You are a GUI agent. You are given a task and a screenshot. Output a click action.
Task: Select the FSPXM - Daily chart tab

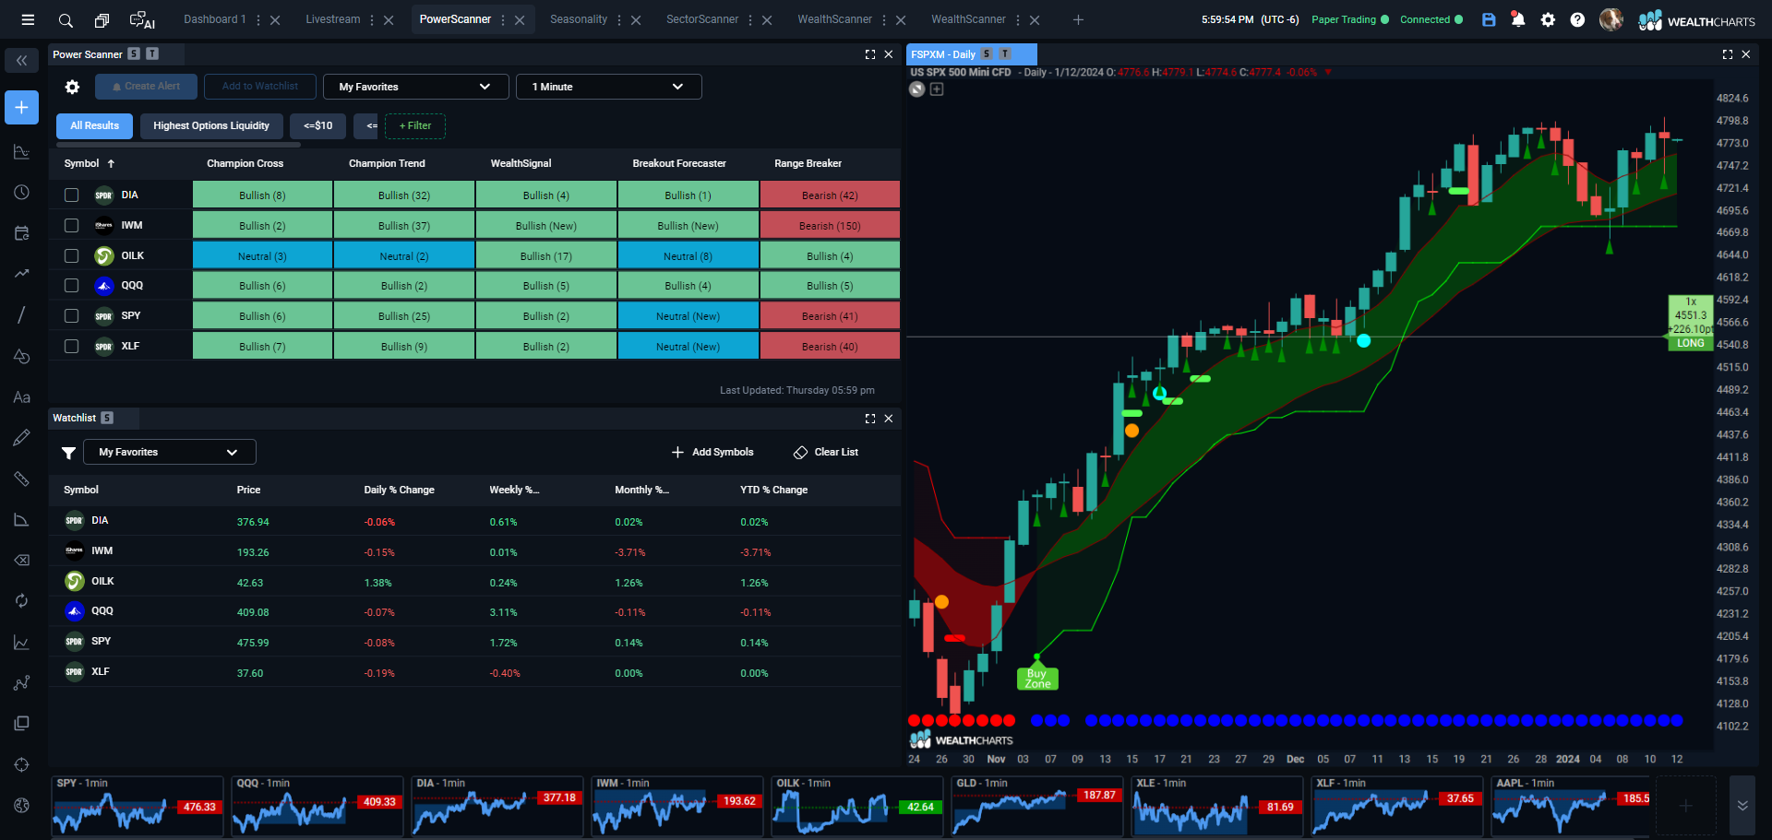971,54
